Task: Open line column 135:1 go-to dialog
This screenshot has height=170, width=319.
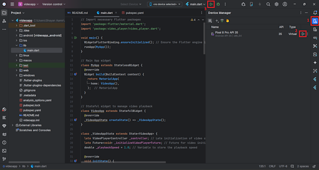Action: (x=262, y=166)
